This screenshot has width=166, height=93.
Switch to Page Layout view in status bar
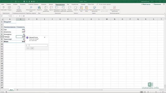145,92
